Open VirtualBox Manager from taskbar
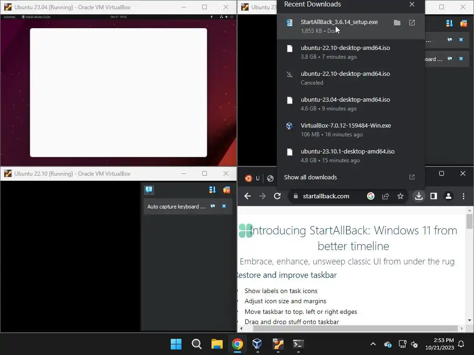474x355 pixels. (x=257, y=344)
